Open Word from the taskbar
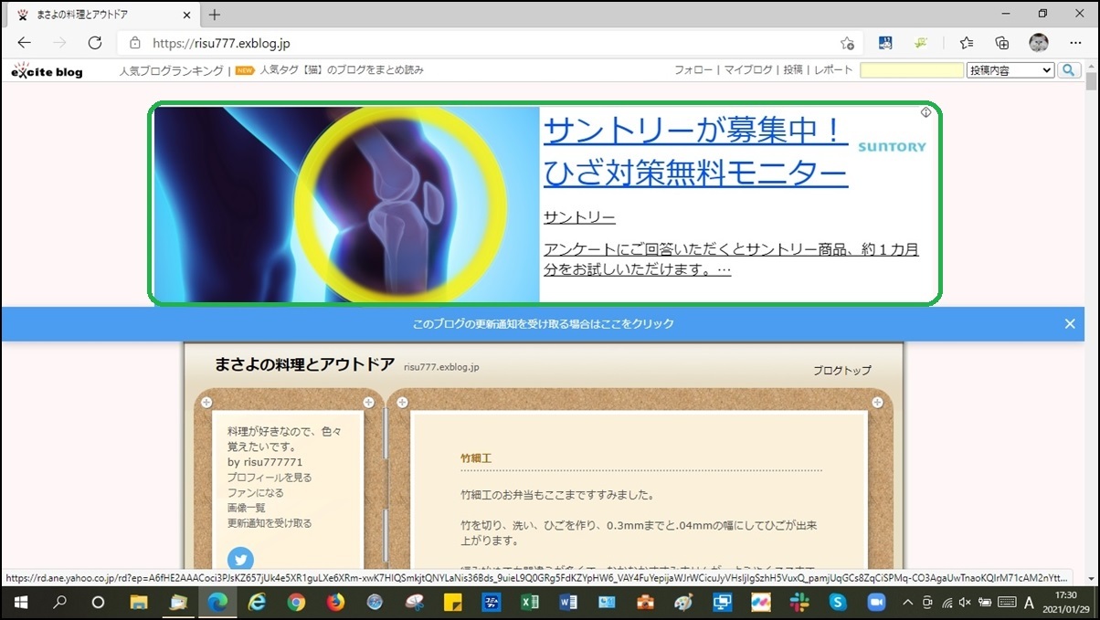Viewport: 1100px width, 620px height. [568, 603]
